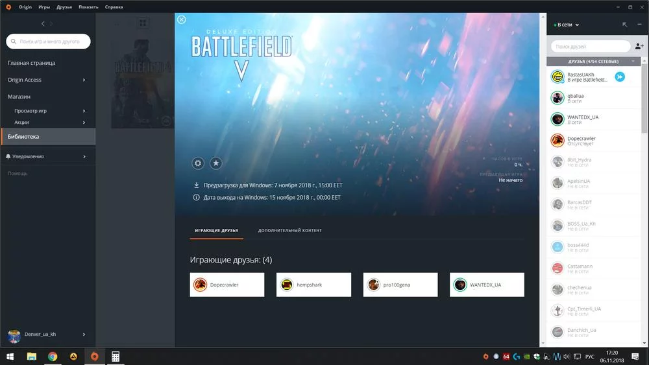Select ApelsinUA in the friends list
Image resolution: width=649 pixels, height=365 pixels.
(594, 183)
